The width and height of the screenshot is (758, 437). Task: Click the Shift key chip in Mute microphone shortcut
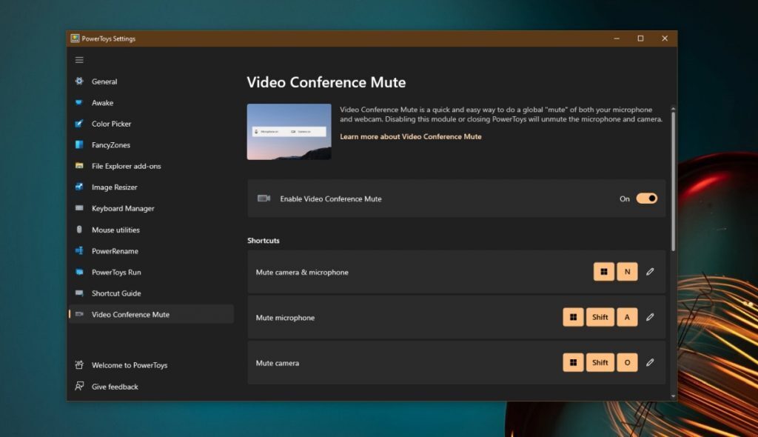(600, 317)
